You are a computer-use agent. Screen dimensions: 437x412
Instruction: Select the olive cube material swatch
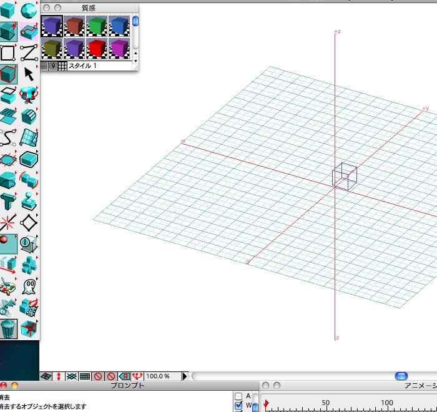pyautogui.click(x=52, y=49)
